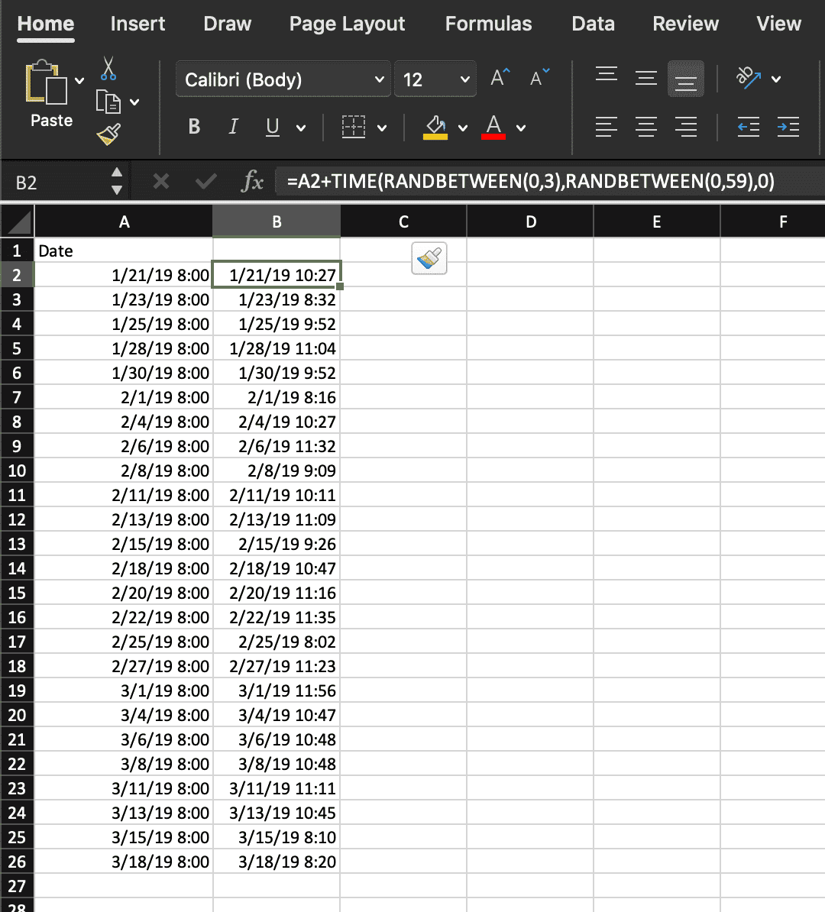825x912 pixels.
Task: Toggle Bold formatting
Action: click(194, 127)
